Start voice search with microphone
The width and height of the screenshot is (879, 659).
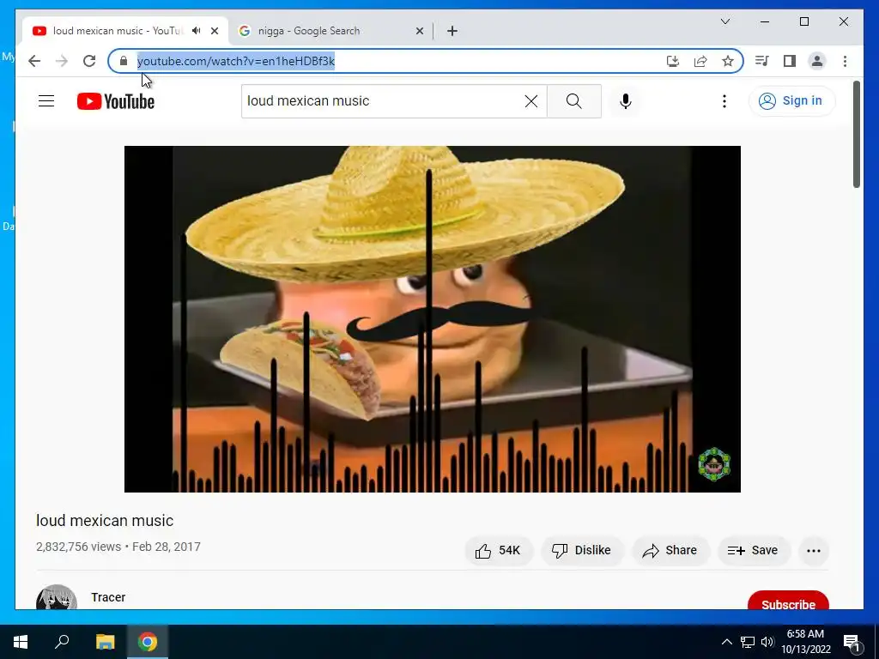626,101
